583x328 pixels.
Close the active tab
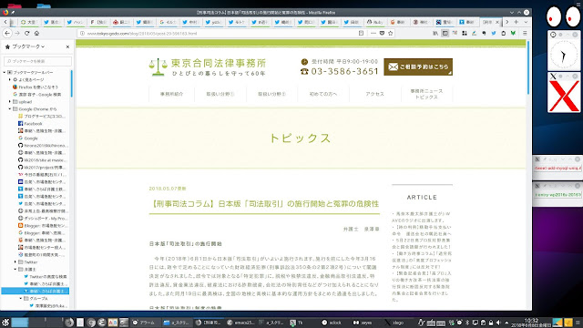(497, 22)
